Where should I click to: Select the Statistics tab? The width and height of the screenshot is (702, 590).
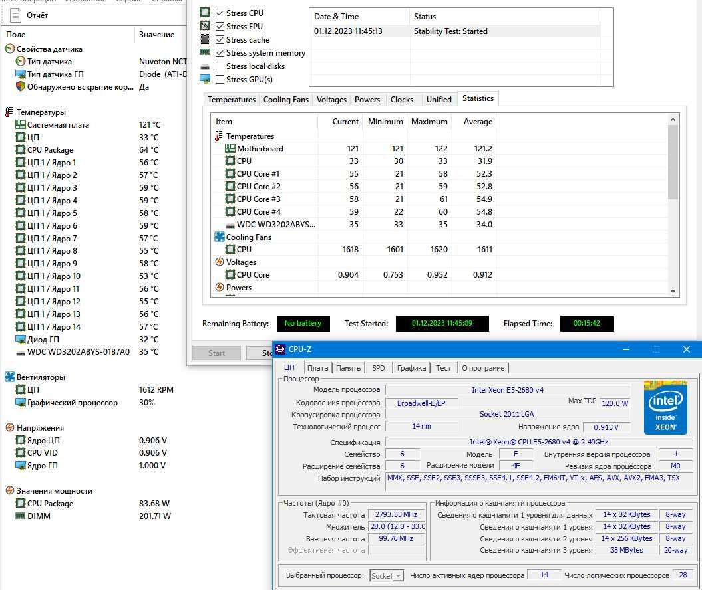tap(478, 98)
